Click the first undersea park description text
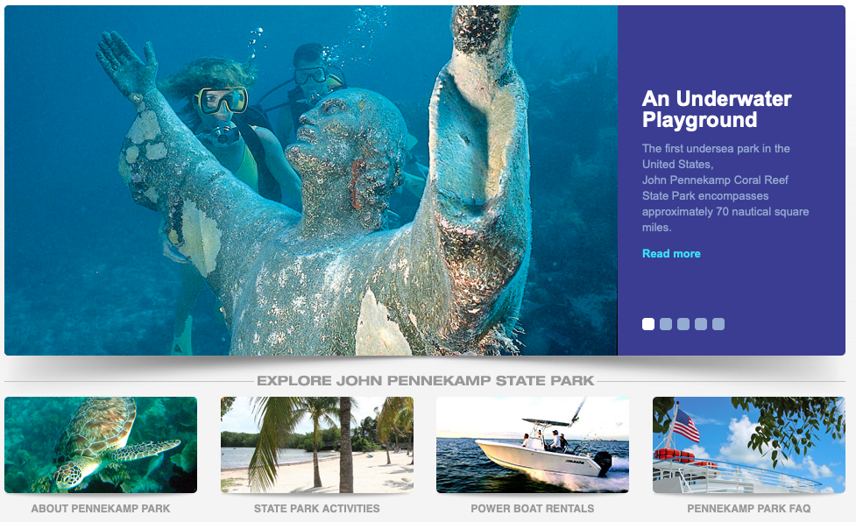Screen dimensions: 856x522 click(725, 187)
